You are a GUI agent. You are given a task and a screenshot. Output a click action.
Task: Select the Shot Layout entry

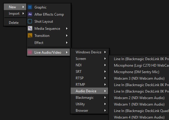click(49, 21)
